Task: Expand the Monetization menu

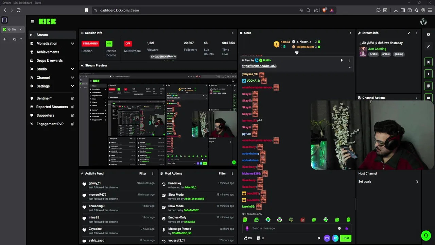Action: (72, 44)
